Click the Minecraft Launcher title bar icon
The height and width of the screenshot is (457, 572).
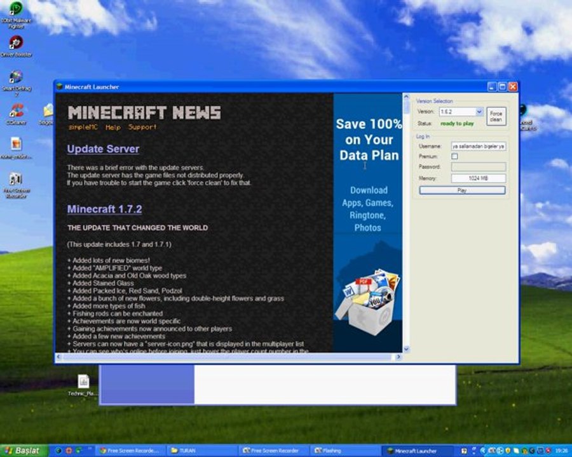pos(60,87)
